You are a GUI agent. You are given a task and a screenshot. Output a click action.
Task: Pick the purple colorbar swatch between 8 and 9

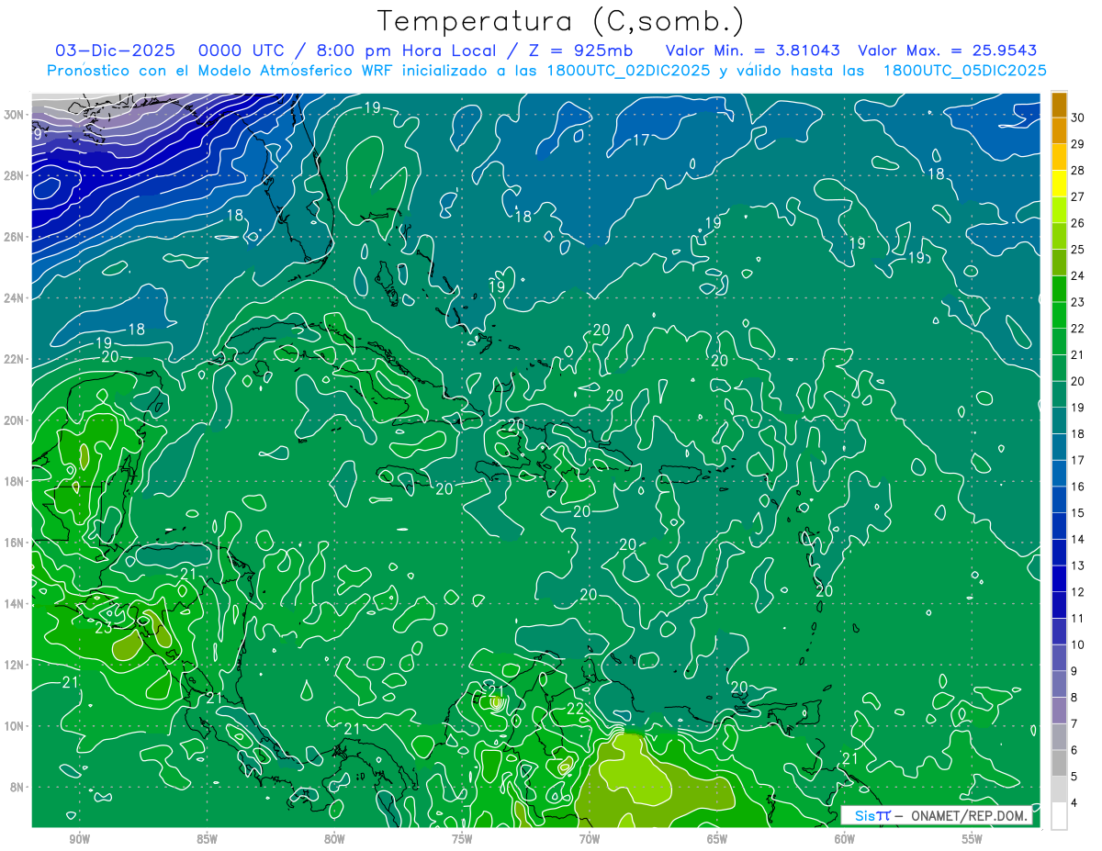point(1059,684)
